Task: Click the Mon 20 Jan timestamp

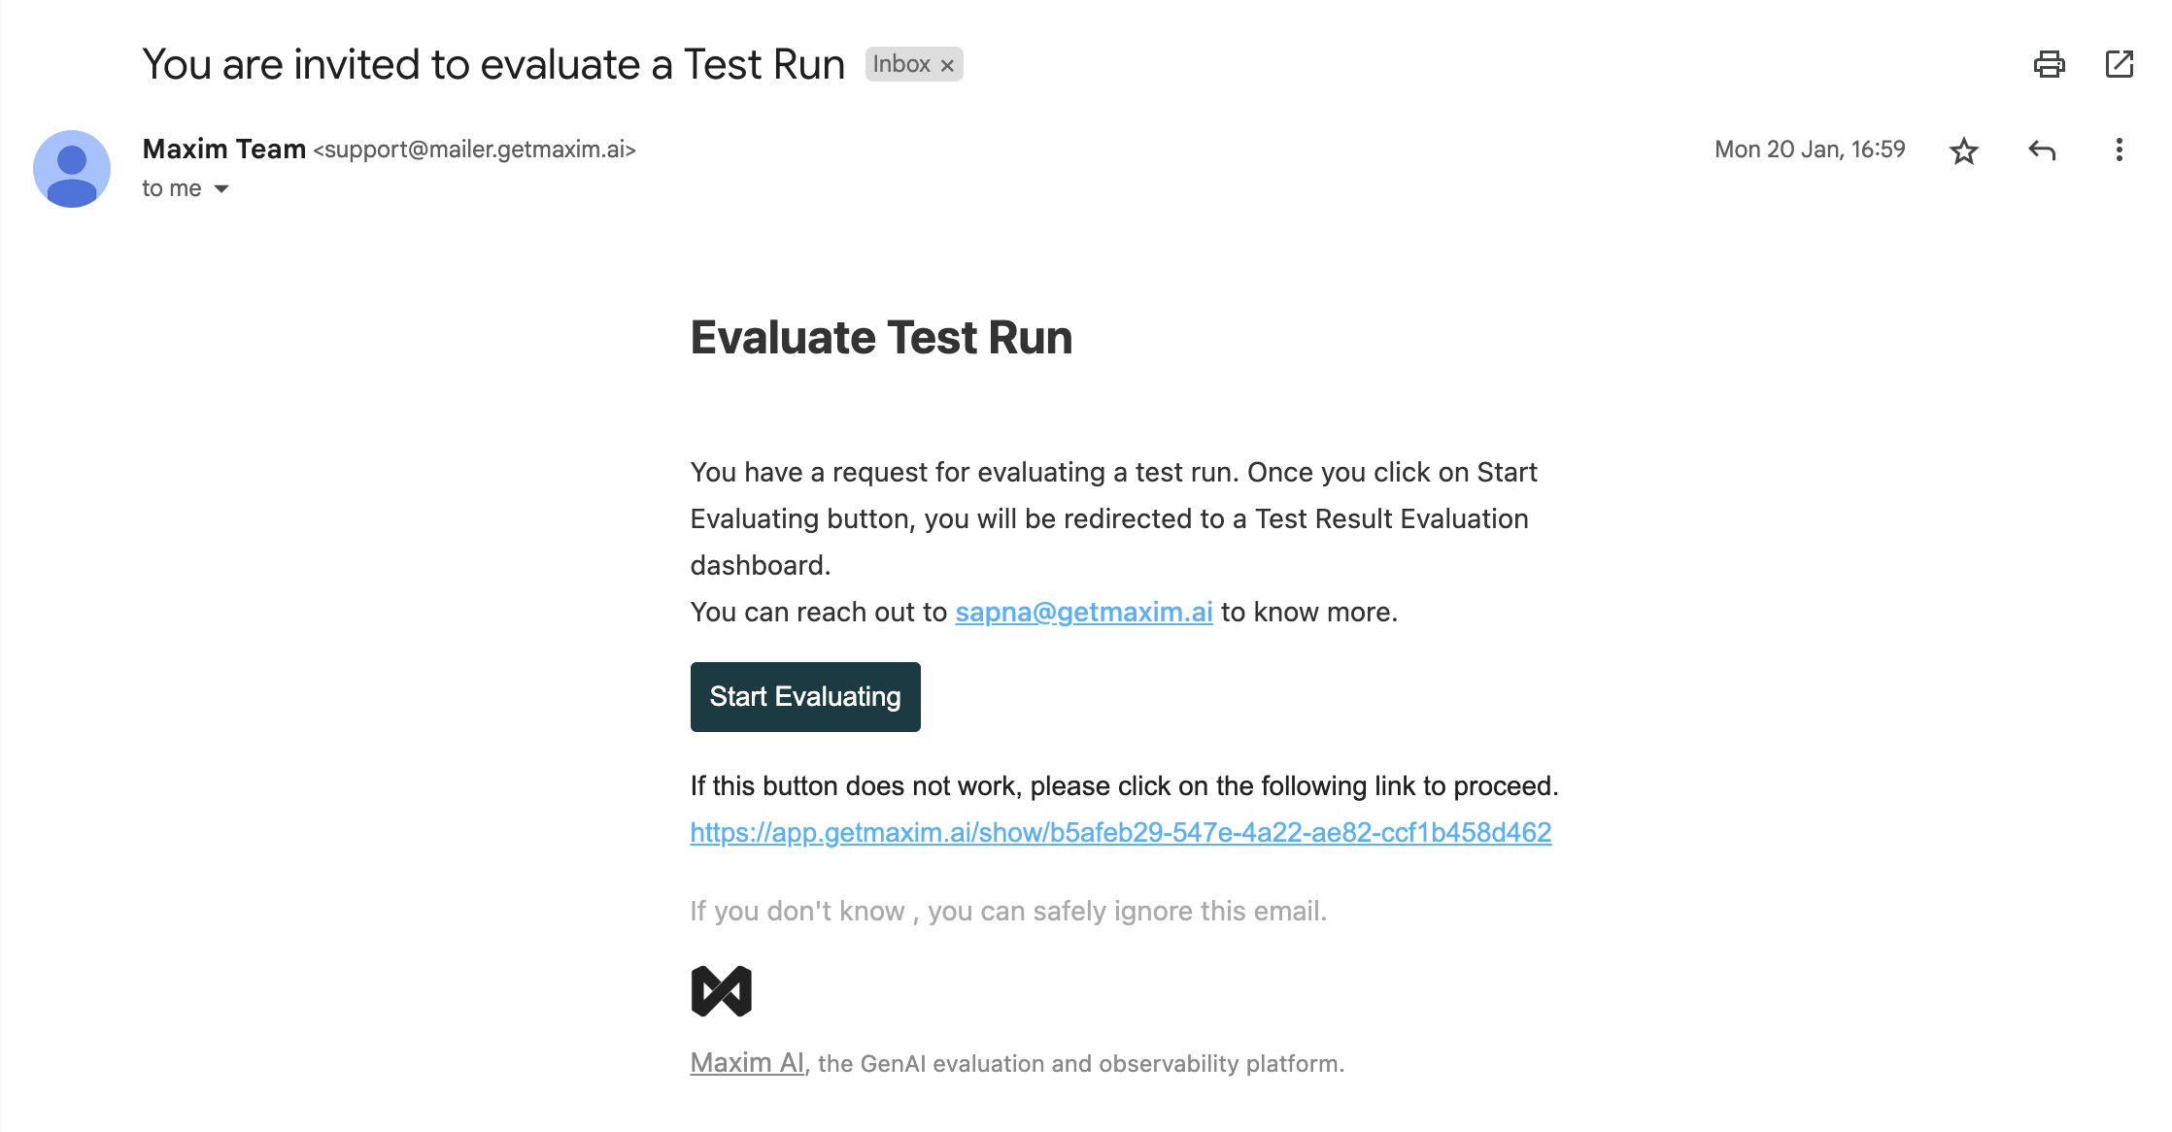Action: coord(1810,150)
